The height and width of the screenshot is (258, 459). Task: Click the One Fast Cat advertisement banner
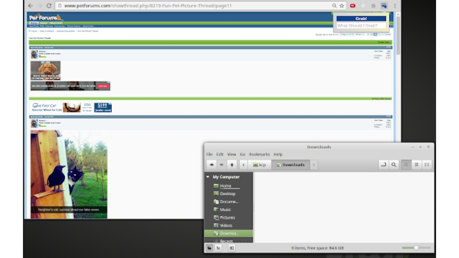click(72, 108)
